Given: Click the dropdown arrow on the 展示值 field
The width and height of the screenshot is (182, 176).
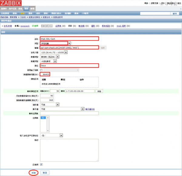Looking at the screenshot, I should pyautogui.click(x=83, y=109).
